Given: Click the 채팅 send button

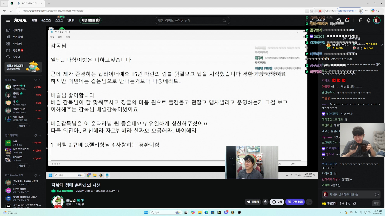Looking at the screenshot, I should click(x=376, y=203).
